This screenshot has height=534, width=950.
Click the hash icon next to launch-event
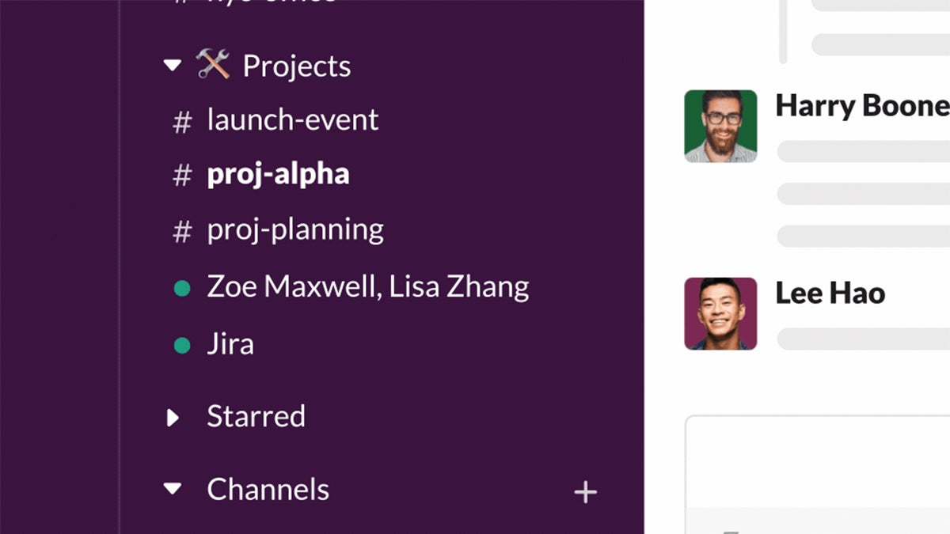183,119
